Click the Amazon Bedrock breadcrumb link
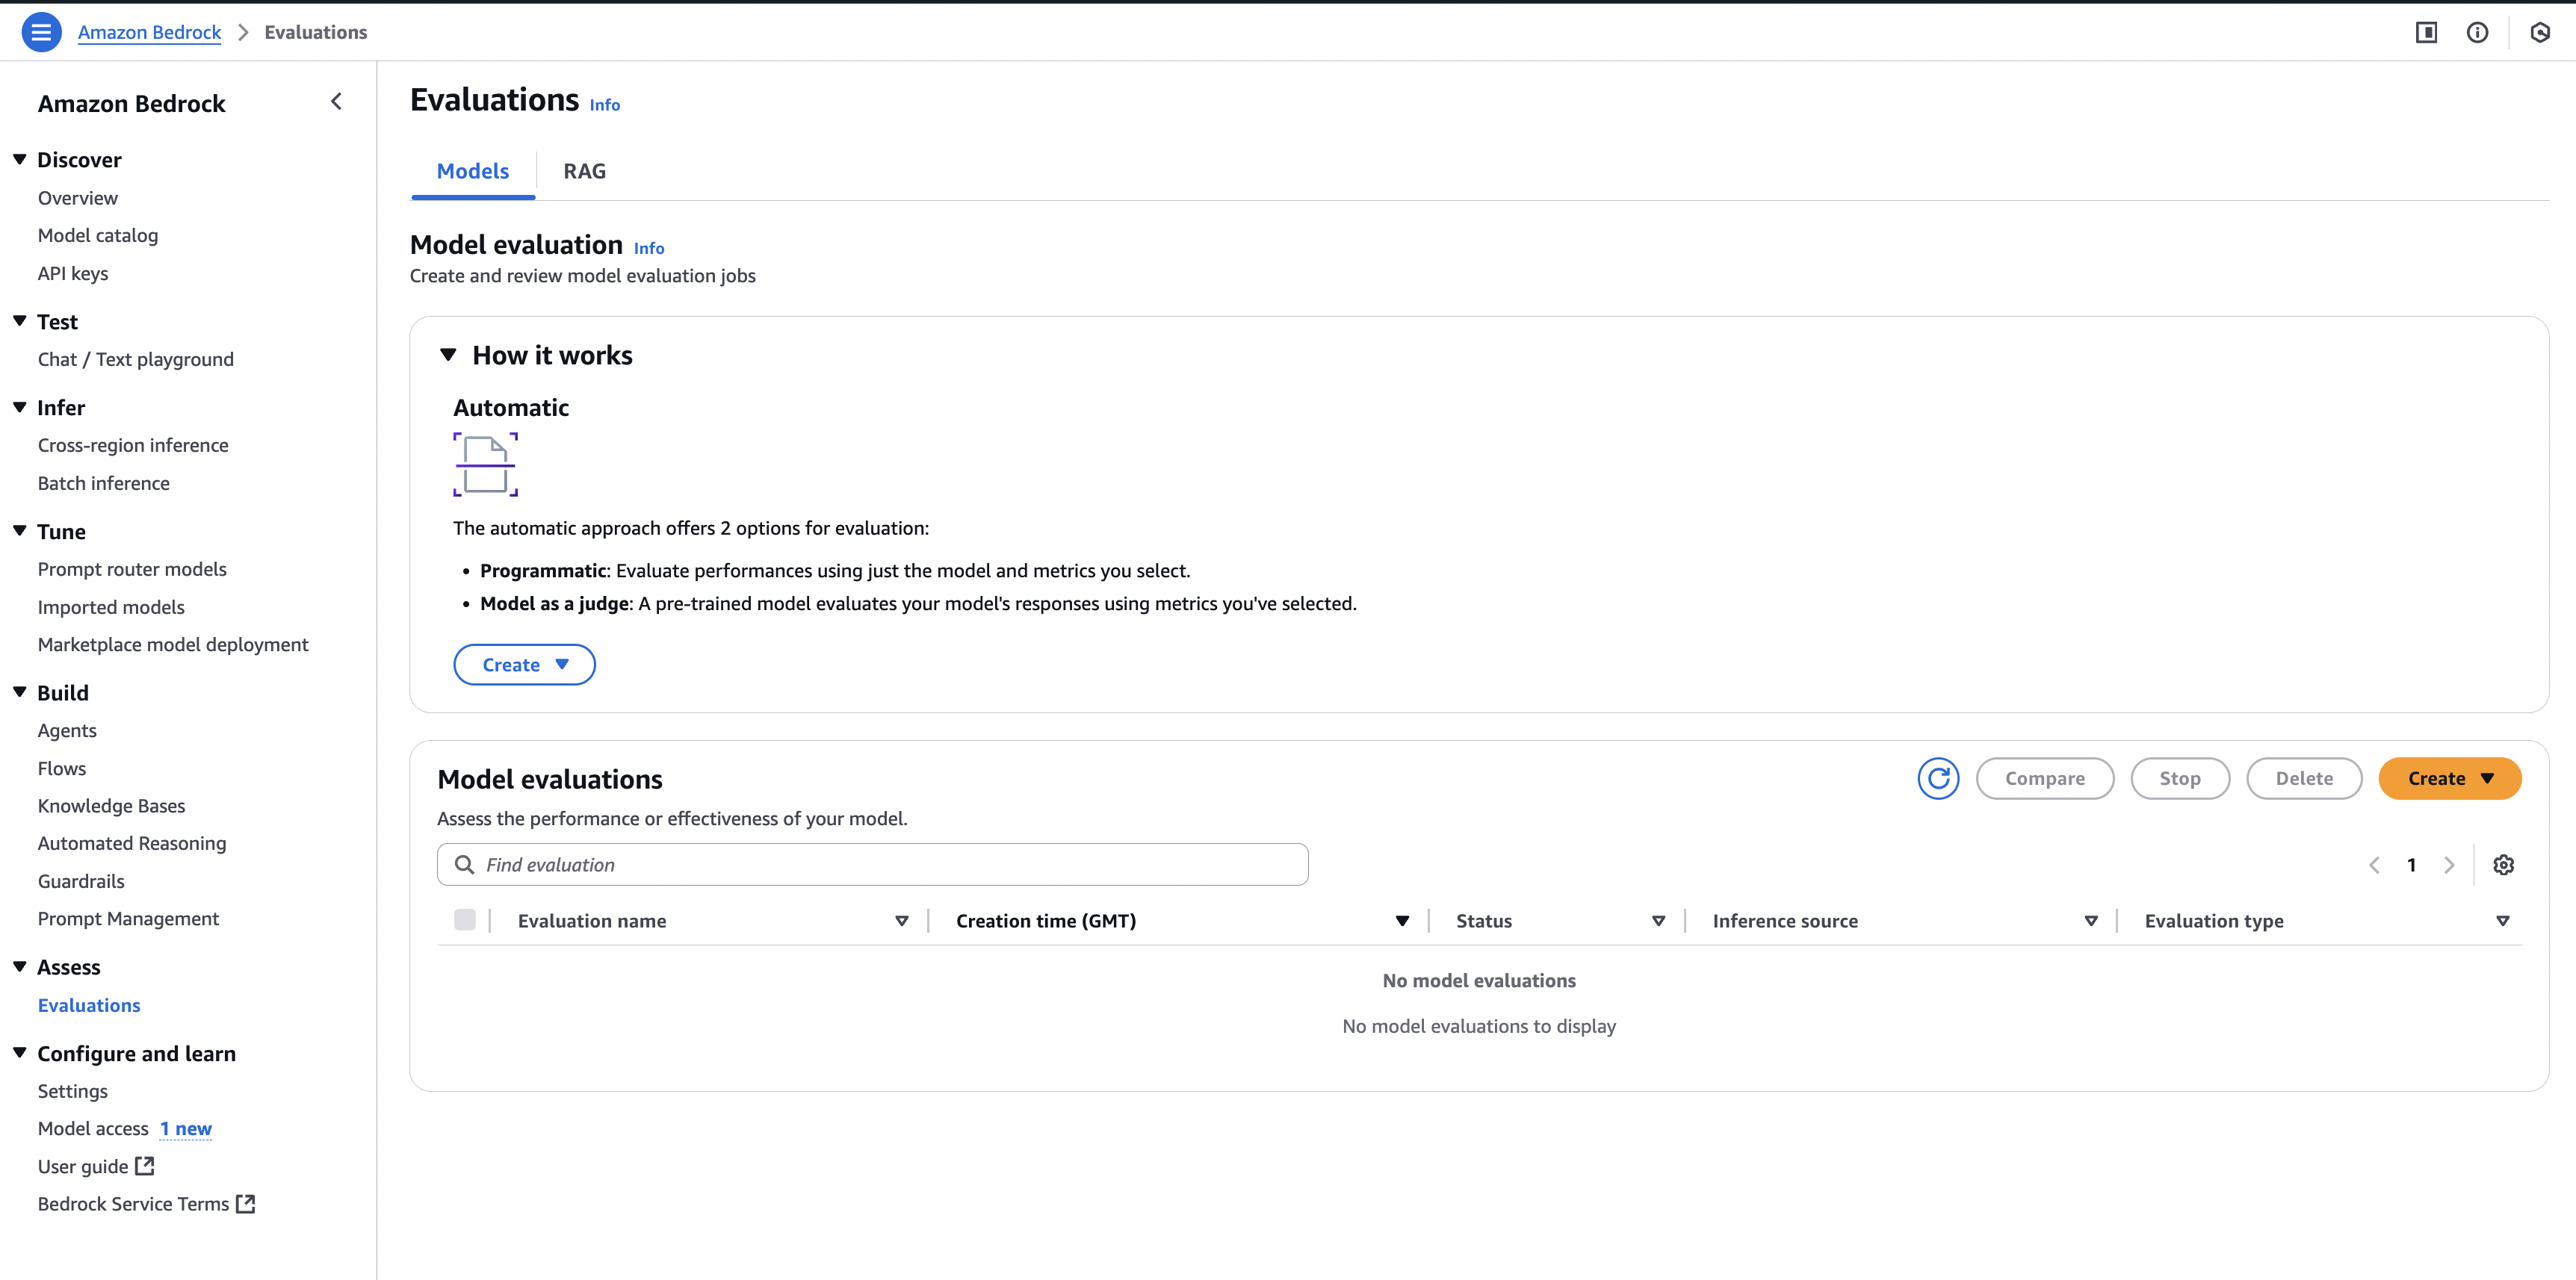The width and height of the screenshot is (2576, 1280). click(x=149, y=32)
